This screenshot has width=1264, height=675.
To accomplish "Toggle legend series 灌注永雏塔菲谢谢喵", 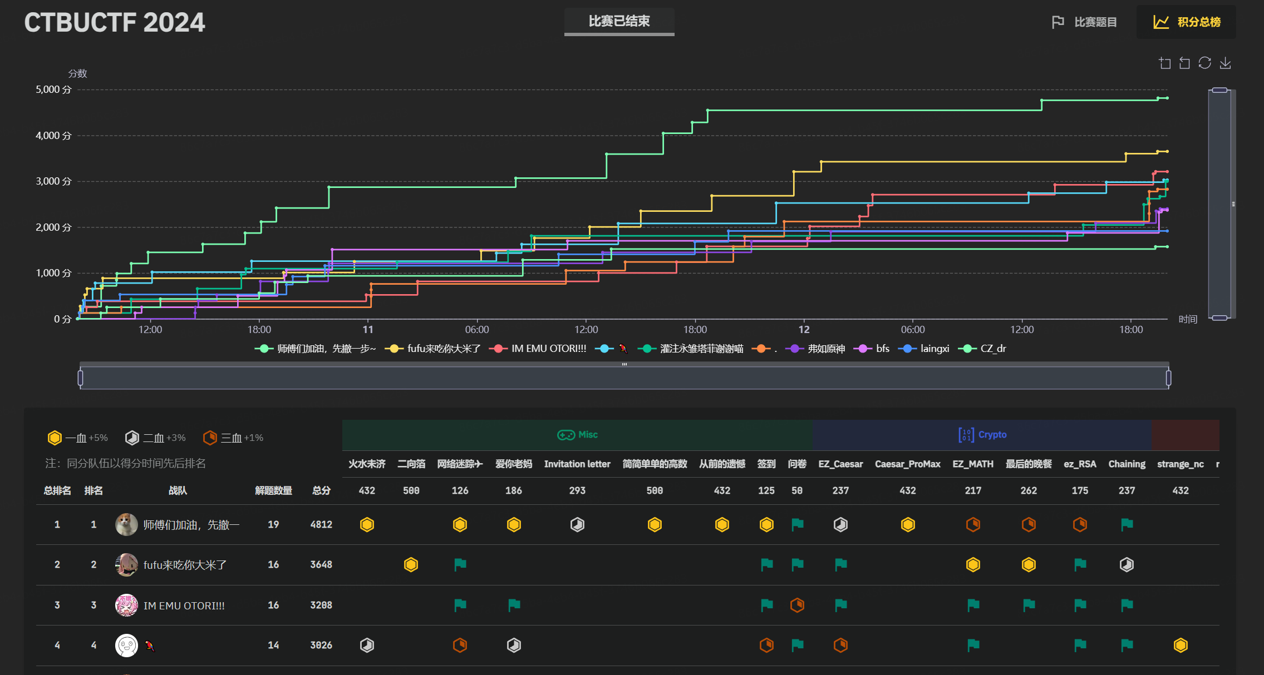I will coord(690,349).
